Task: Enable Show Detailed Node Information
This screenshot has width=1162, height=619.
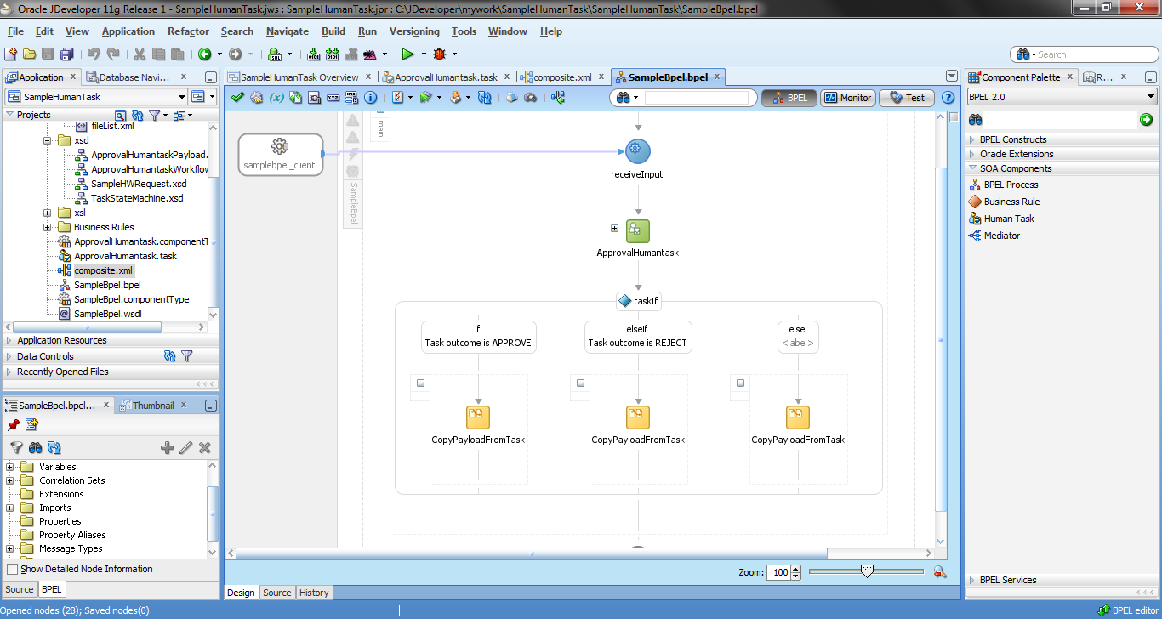Action: (12, 569)
